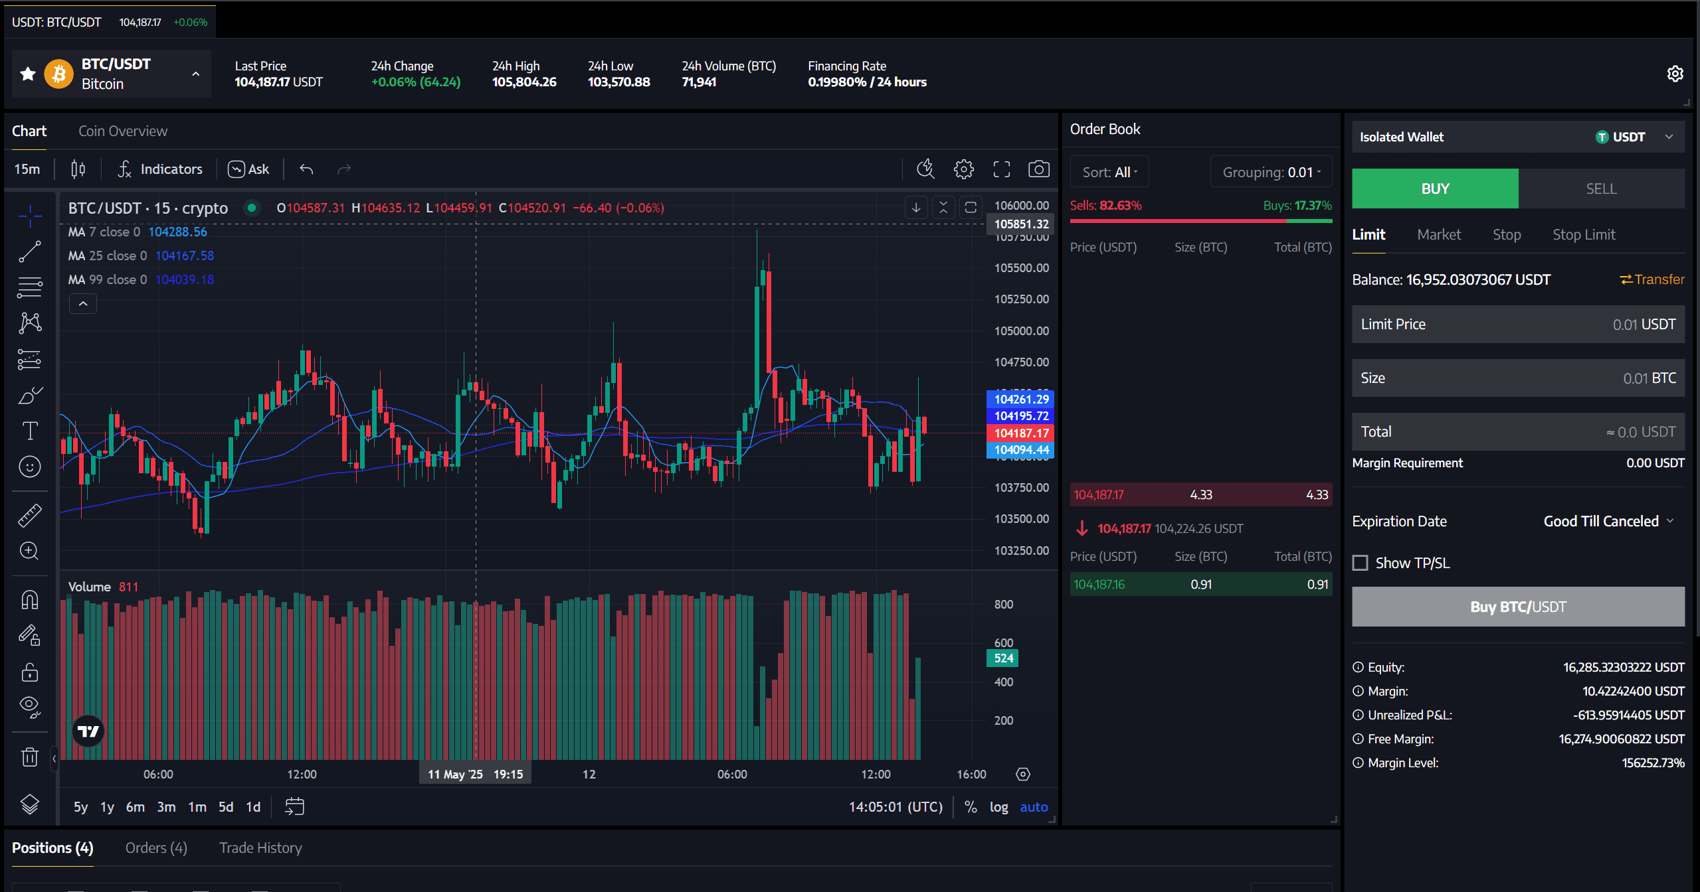Open the emoji icons tool
This screenshot has width=1700, height=892.
[30, 467]
